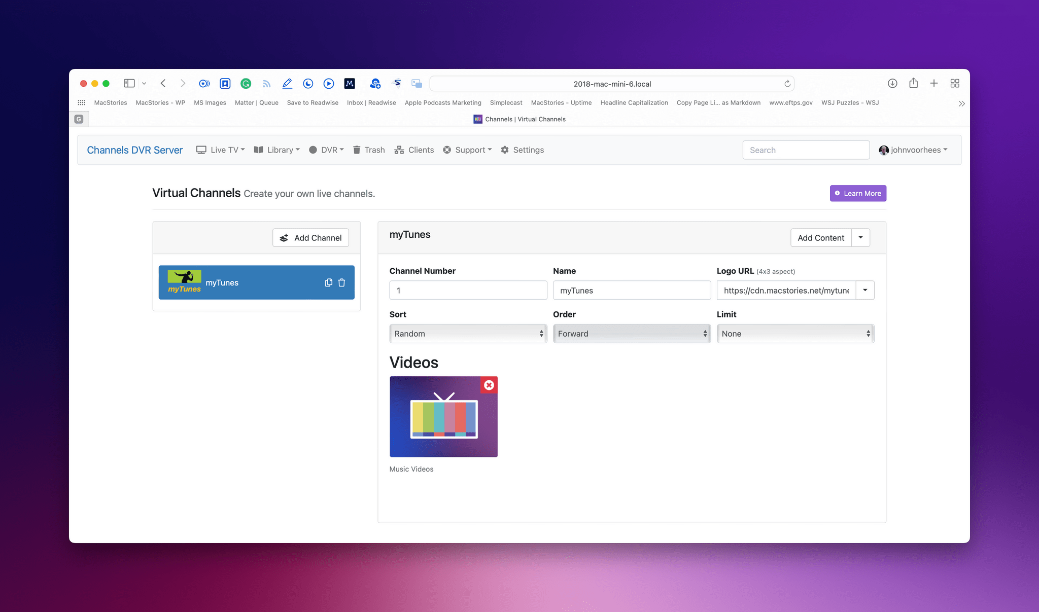Open the Clients page
The height and width of the screenshot is (612, 1039).
point(414,150)
